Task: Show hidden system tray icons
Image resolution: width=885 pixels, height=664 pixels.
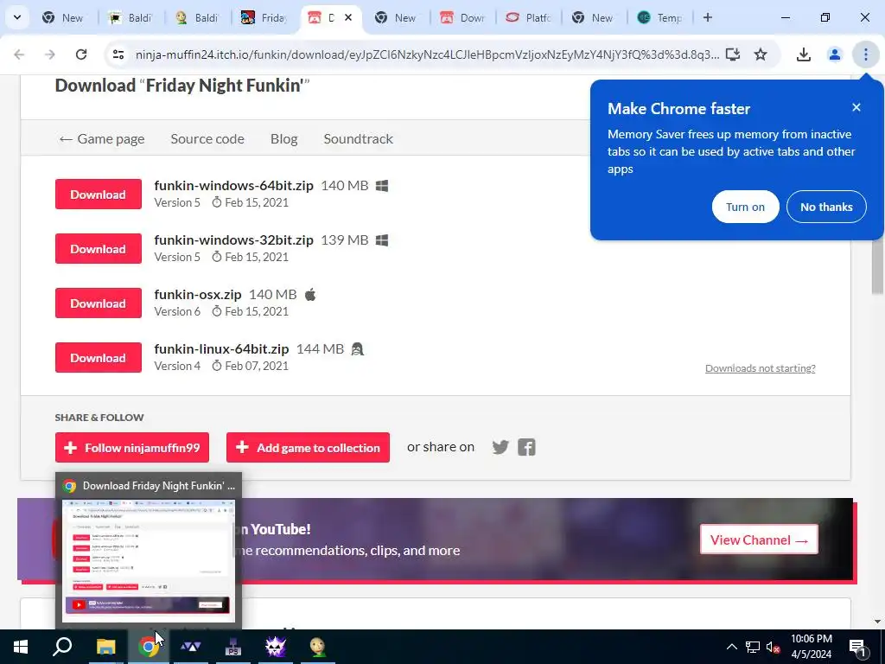Action: pos(731,647)
